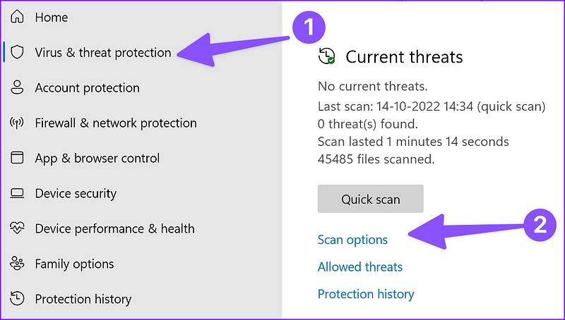Click the Device security laptop icon

(18, 193)
